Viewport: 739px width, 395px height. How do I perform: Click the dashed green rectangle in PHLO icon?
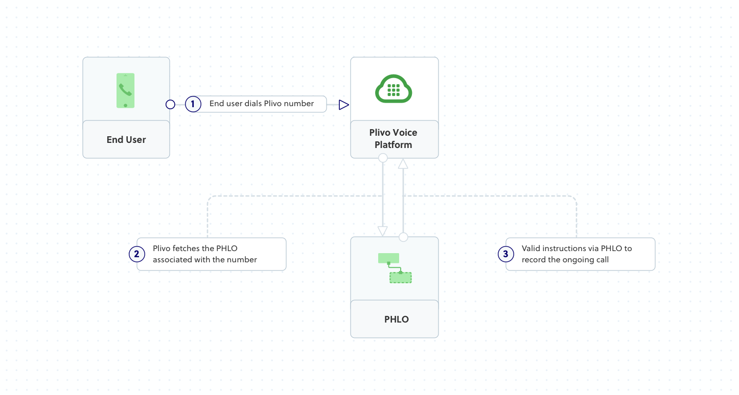[x=400, y=278]
